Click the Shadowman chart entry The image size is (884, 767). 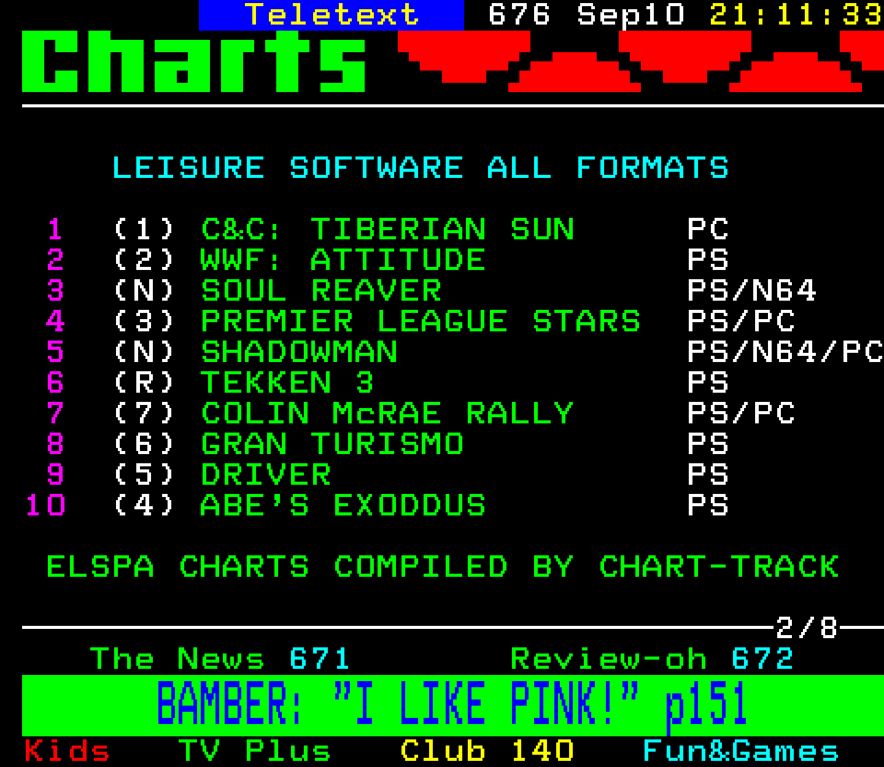point(299,352)
